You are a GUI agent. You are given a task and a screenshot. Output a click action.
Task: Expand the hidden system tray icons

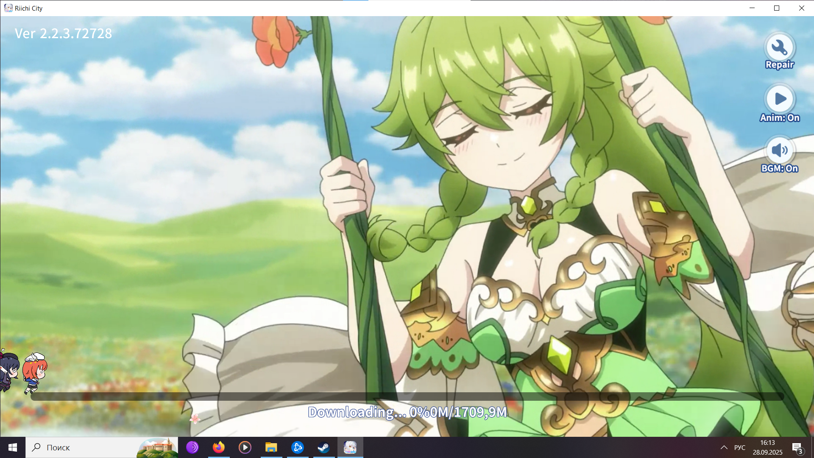click(724, 447)
